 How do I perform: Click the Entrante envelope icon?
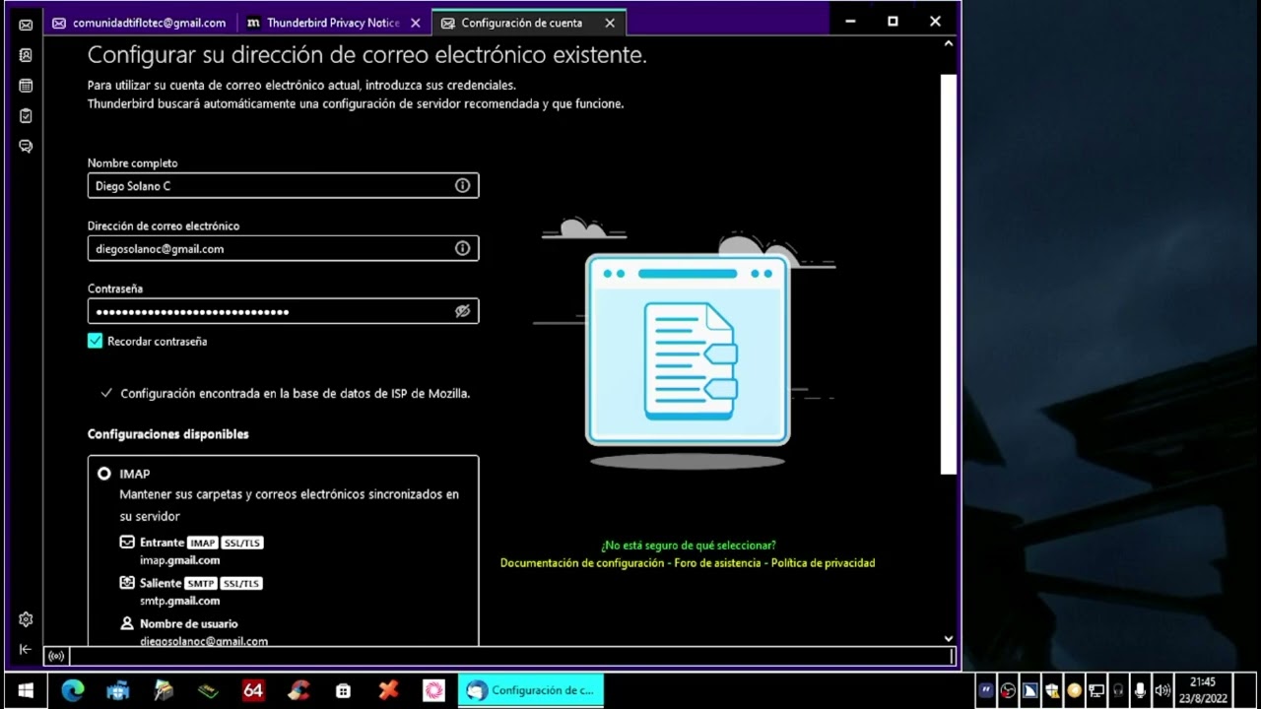(127, 542)
